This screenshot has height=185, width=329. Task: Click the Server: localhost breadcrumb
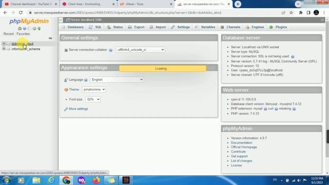coord(86,20)
